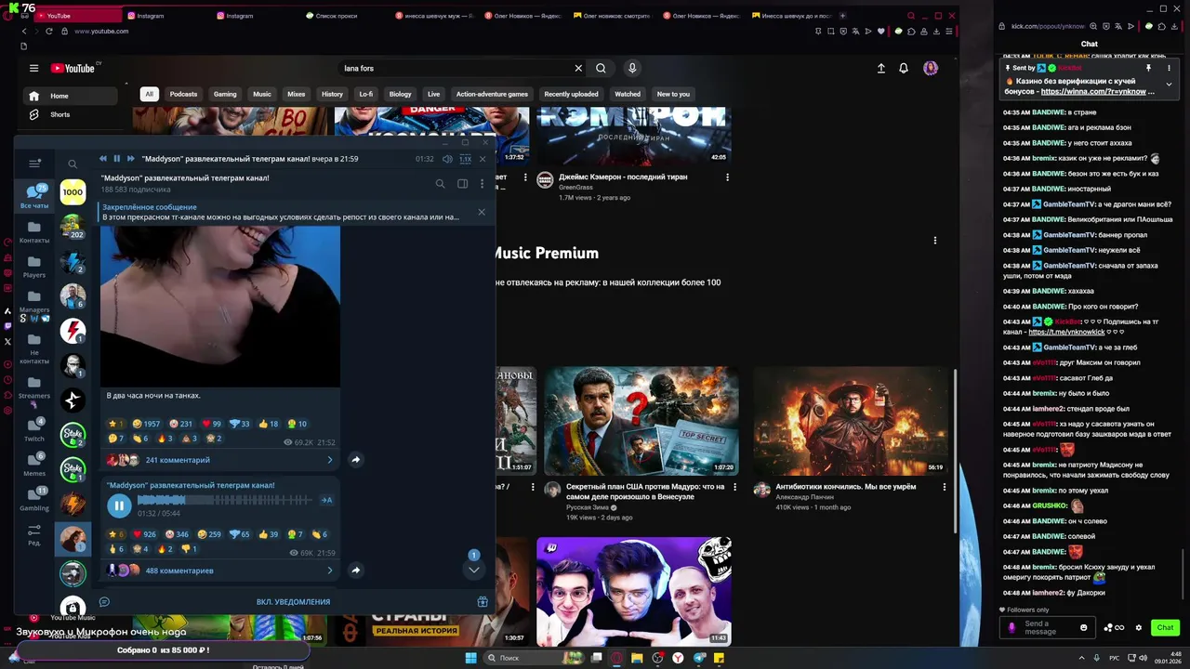The image size is (1190, 669).
Task: Click the YouTube logo
Action: pyautogui.click(x=73, y=68)
